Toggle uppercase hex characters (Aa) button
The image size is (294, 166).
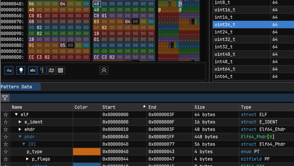tap(9, 70)
